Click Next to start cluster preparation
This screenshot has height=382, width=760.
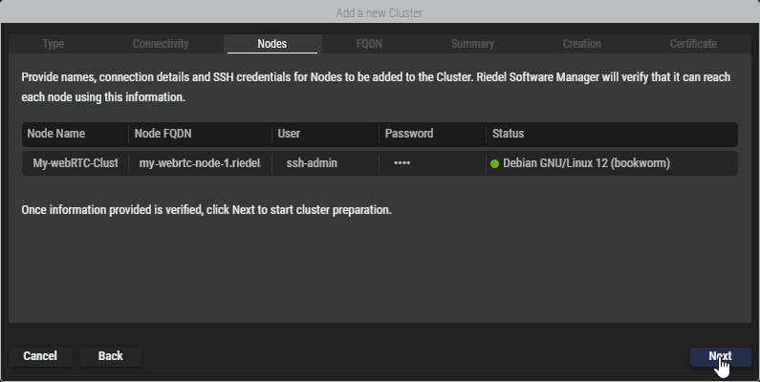(720, 356)
